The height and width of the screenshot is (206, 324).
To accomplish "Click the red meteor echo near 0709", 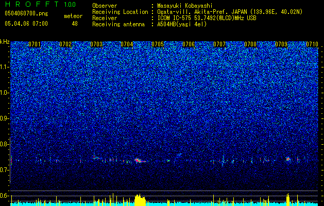I will pos(288,159).
